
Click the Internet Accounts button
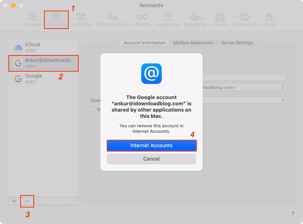click(x=151, y=146)
